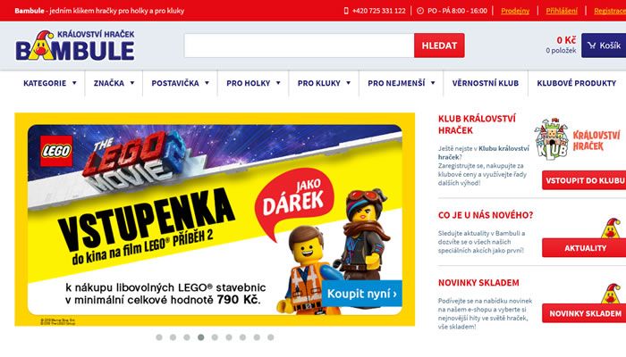Select the last carousel slide dot

[x=271, y=337]
